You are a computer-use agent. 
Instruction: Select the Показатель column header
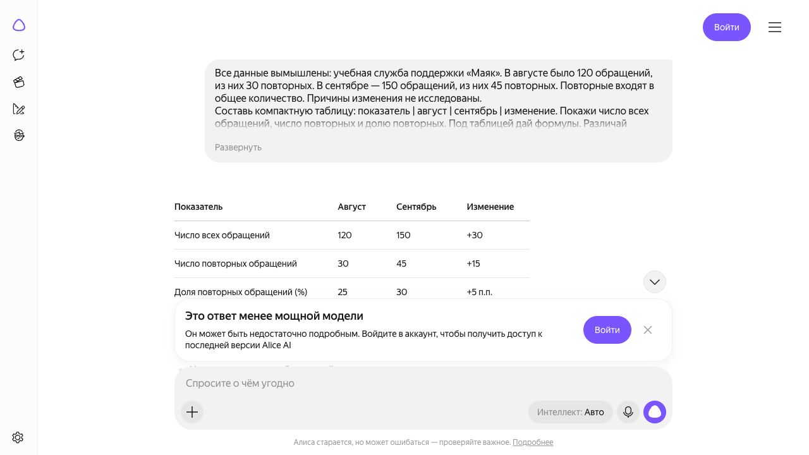coord(198,207)
